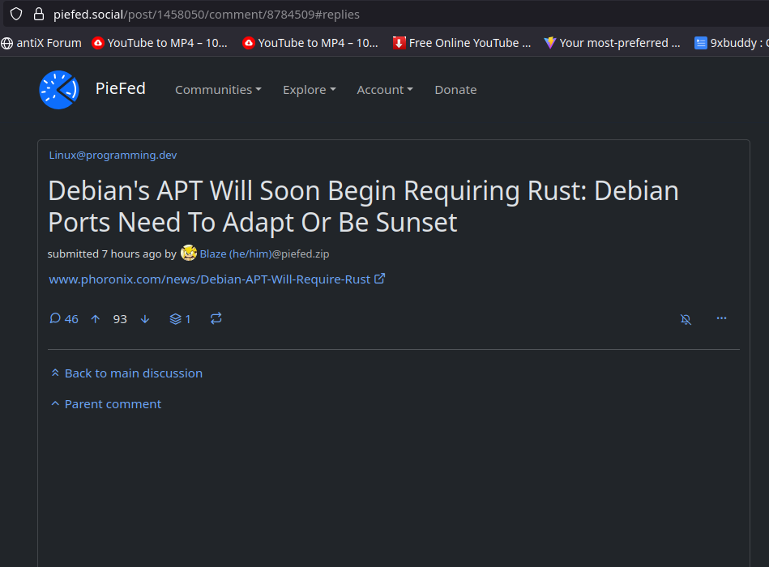This screenshot has width=769, height=567.
Task: Downvote the Debian APT post
Action: [145, 319]
